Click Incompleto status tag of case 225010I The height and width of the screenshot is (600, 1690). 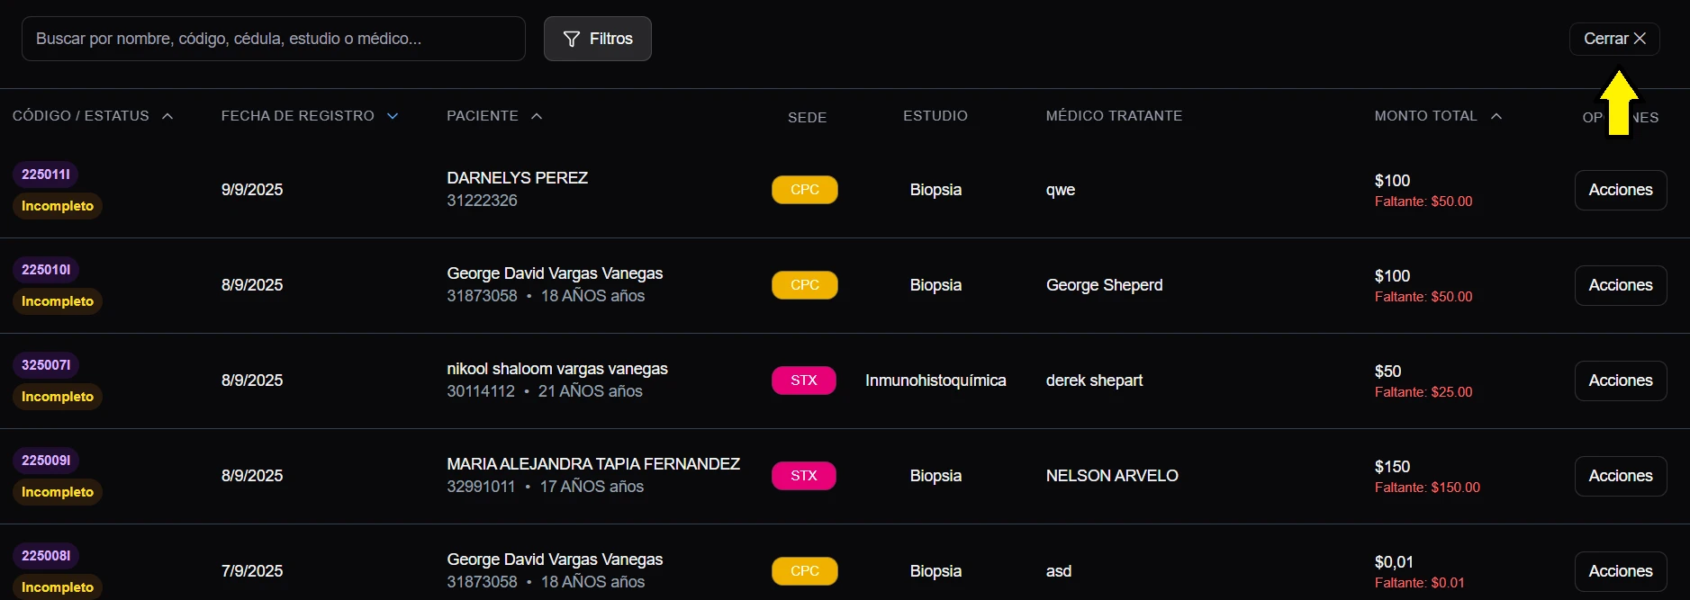click(58, 301)
